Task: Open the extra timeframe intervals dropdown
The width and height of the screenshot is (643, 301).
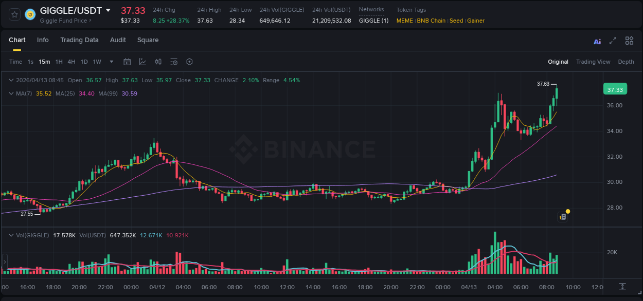Action: pyautogui.click(x=111, y=62)
